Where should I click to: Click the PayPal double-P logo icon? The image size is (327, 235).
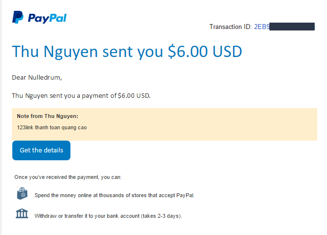pos(17,18)
